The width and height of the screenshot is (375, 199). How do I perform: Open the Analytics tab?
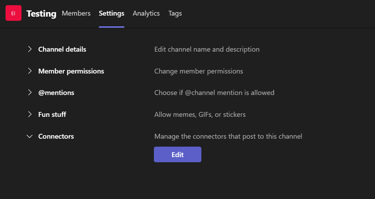coord(146,14)
